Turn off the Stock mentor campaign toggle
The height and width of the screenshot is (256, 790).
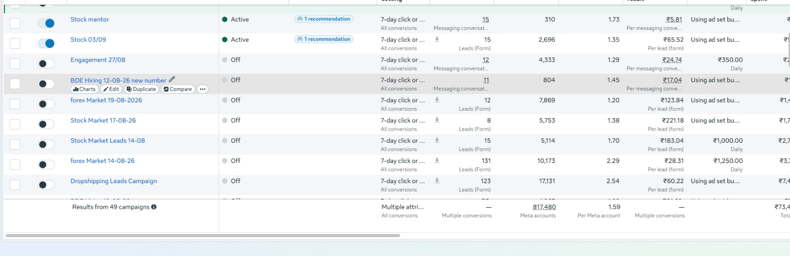point(46,23)
